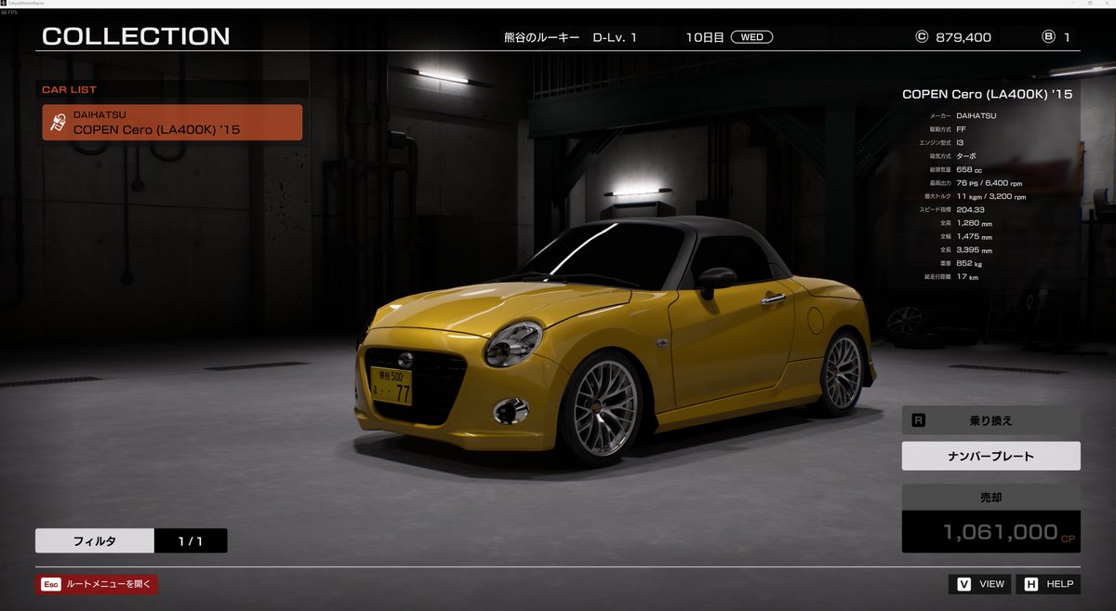Click the 1 / 1 page counter
The image size is (1116, 611).
tap(190, 540)
